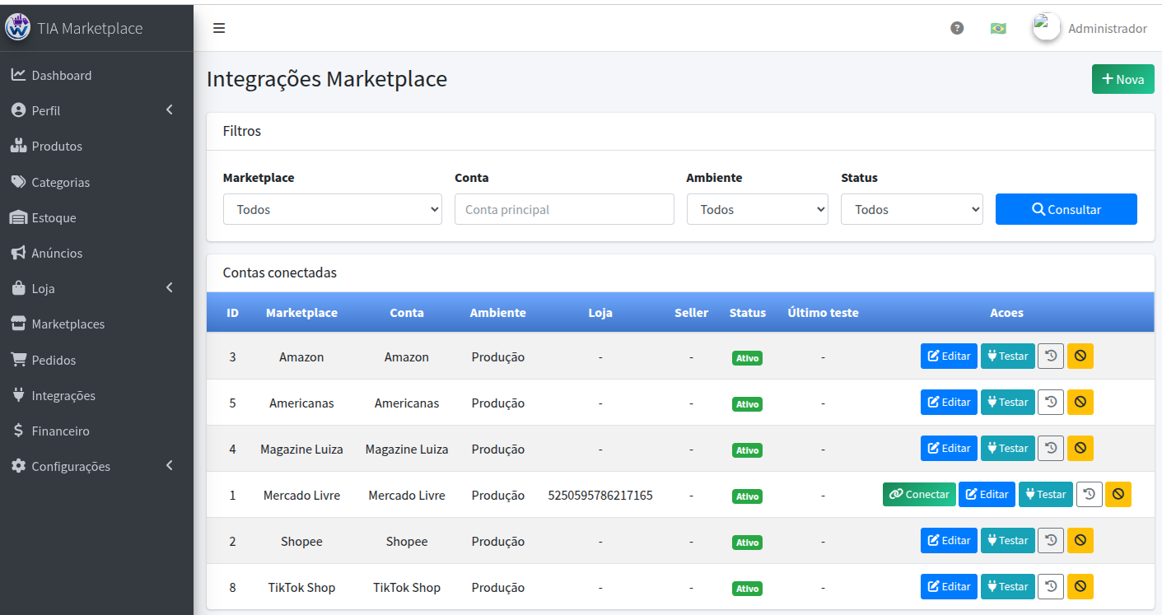The height and width of the screenshot is (615, 1162).
Task: Click Conectar for Mercado Livre
Action: (x=919, y=495)
